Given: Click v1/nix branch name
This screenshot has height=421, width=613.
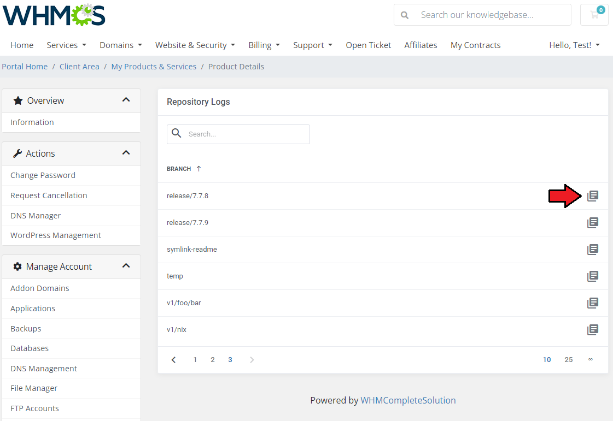Looking at the screenshot, I should click(176, 330).
